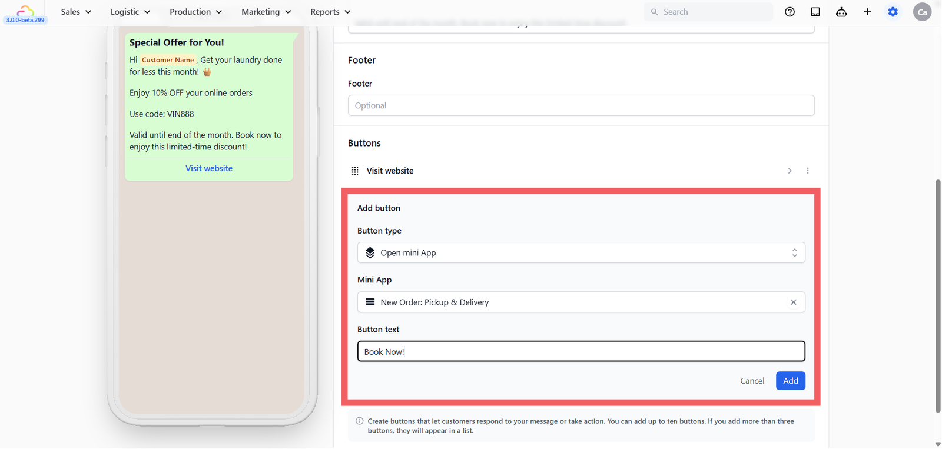This screenshot has height=449, width=942.
Task: Grab the drag handle beside Visit website
Action: (x=355, y=171)
